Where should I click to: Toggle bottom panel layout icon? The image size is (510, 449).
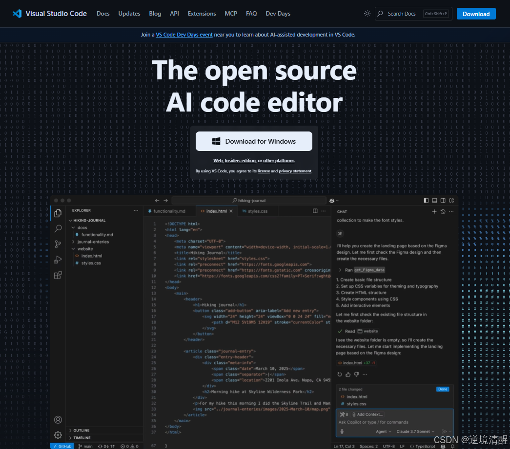434,201
